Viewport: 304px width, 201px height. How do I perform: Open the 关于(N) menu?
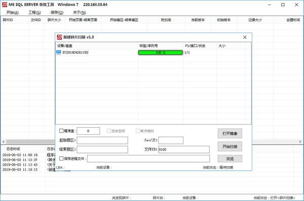[80, 13]
